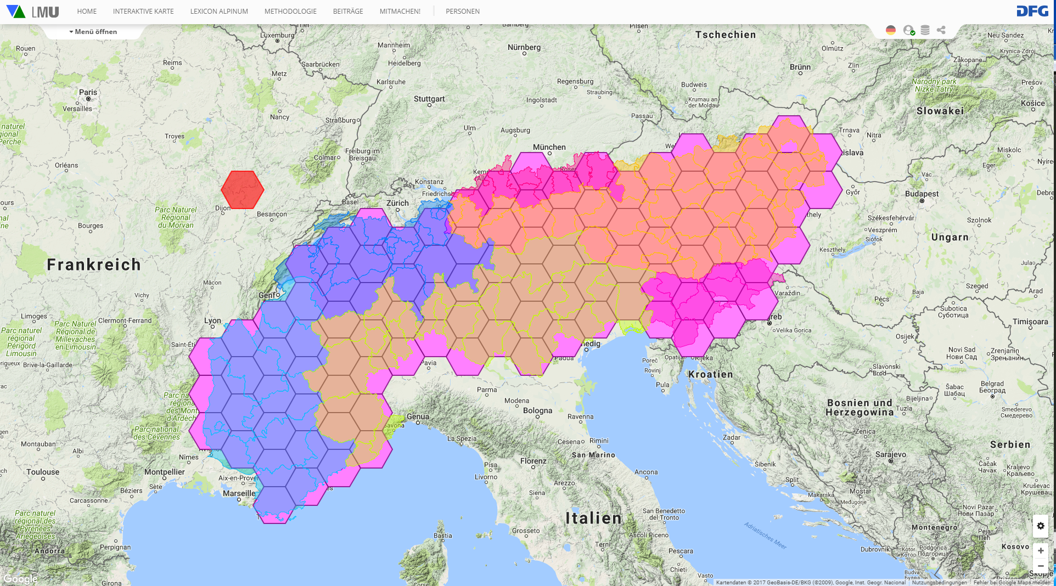Open Nutzungsbedingungen link
The image size is (1056, 586).
coord(939,582)
